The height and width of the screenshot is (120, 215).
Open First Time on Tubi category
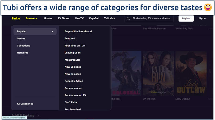[x=75, y=46]
